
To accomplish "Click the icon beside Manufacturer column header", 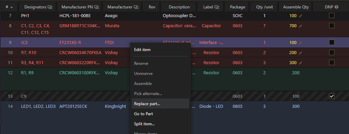I will point(136,7).
